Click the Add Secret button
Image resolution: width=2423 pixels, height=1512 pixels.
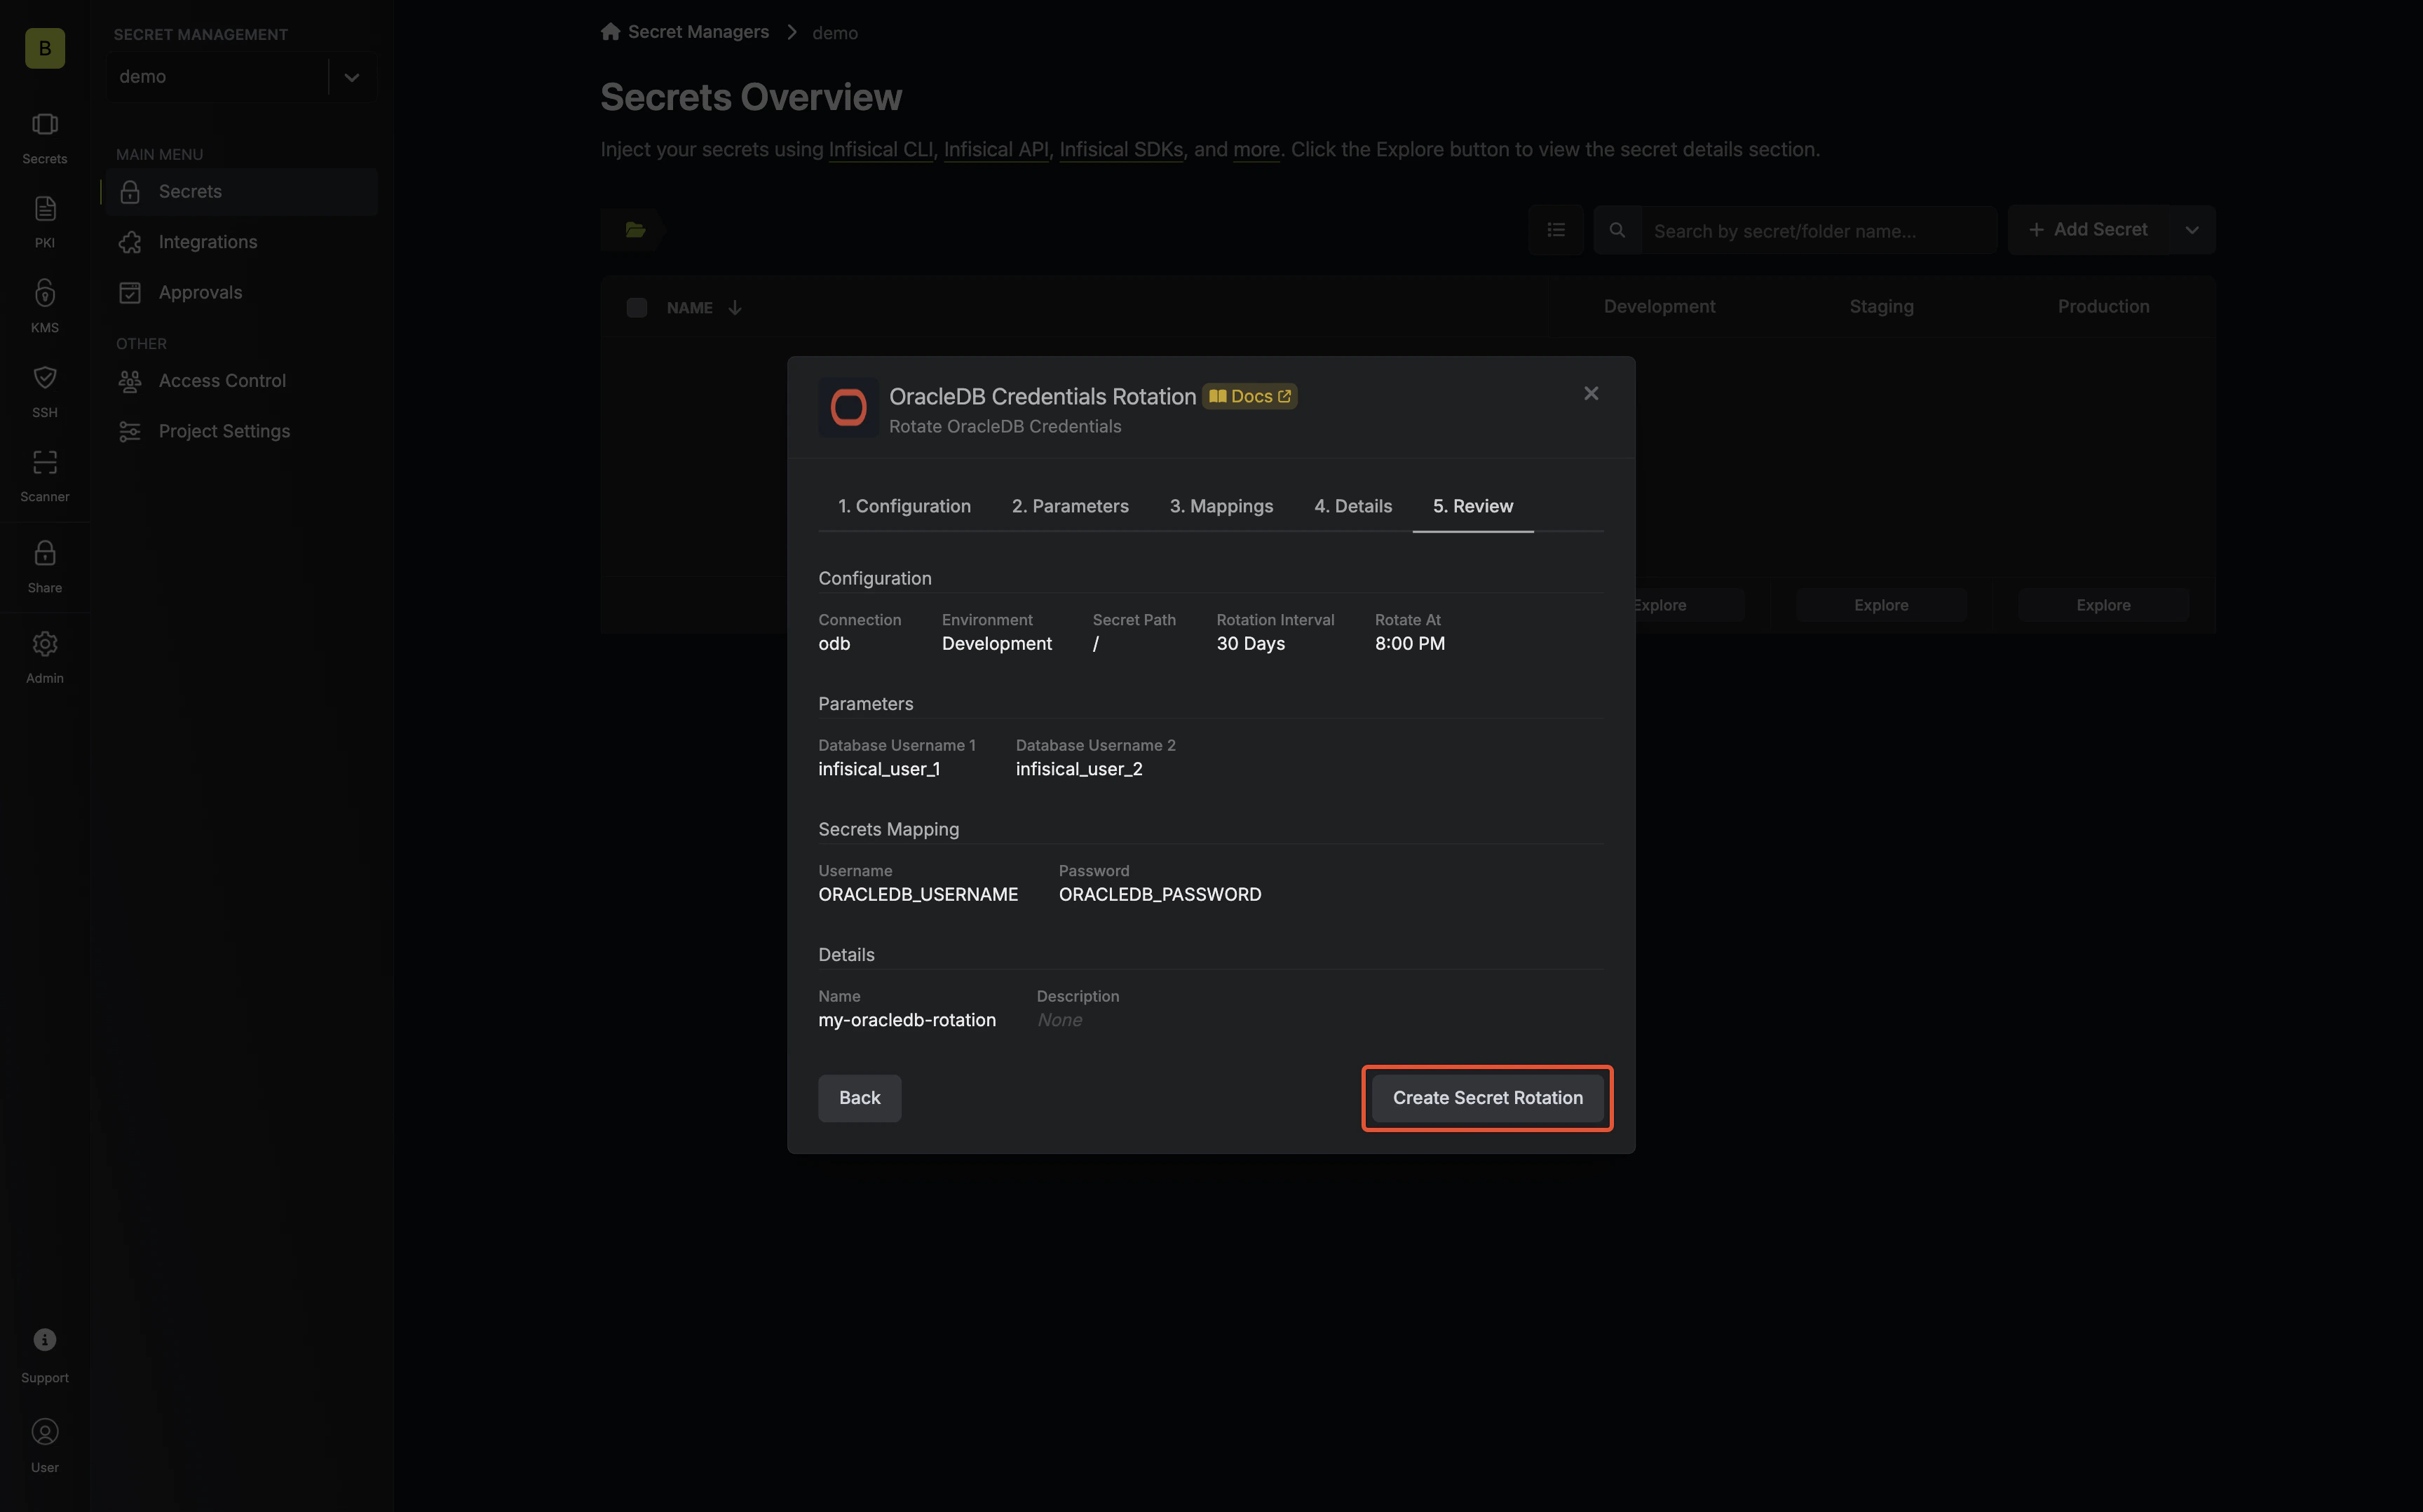tap(2089, 230)
